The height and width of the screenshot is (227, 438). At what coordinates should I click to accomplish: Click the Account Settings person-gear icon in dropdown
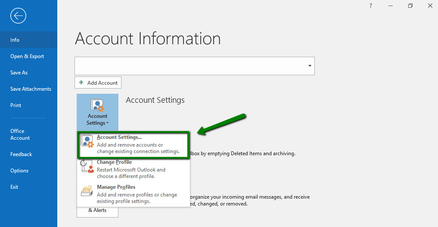coord(87,141)
